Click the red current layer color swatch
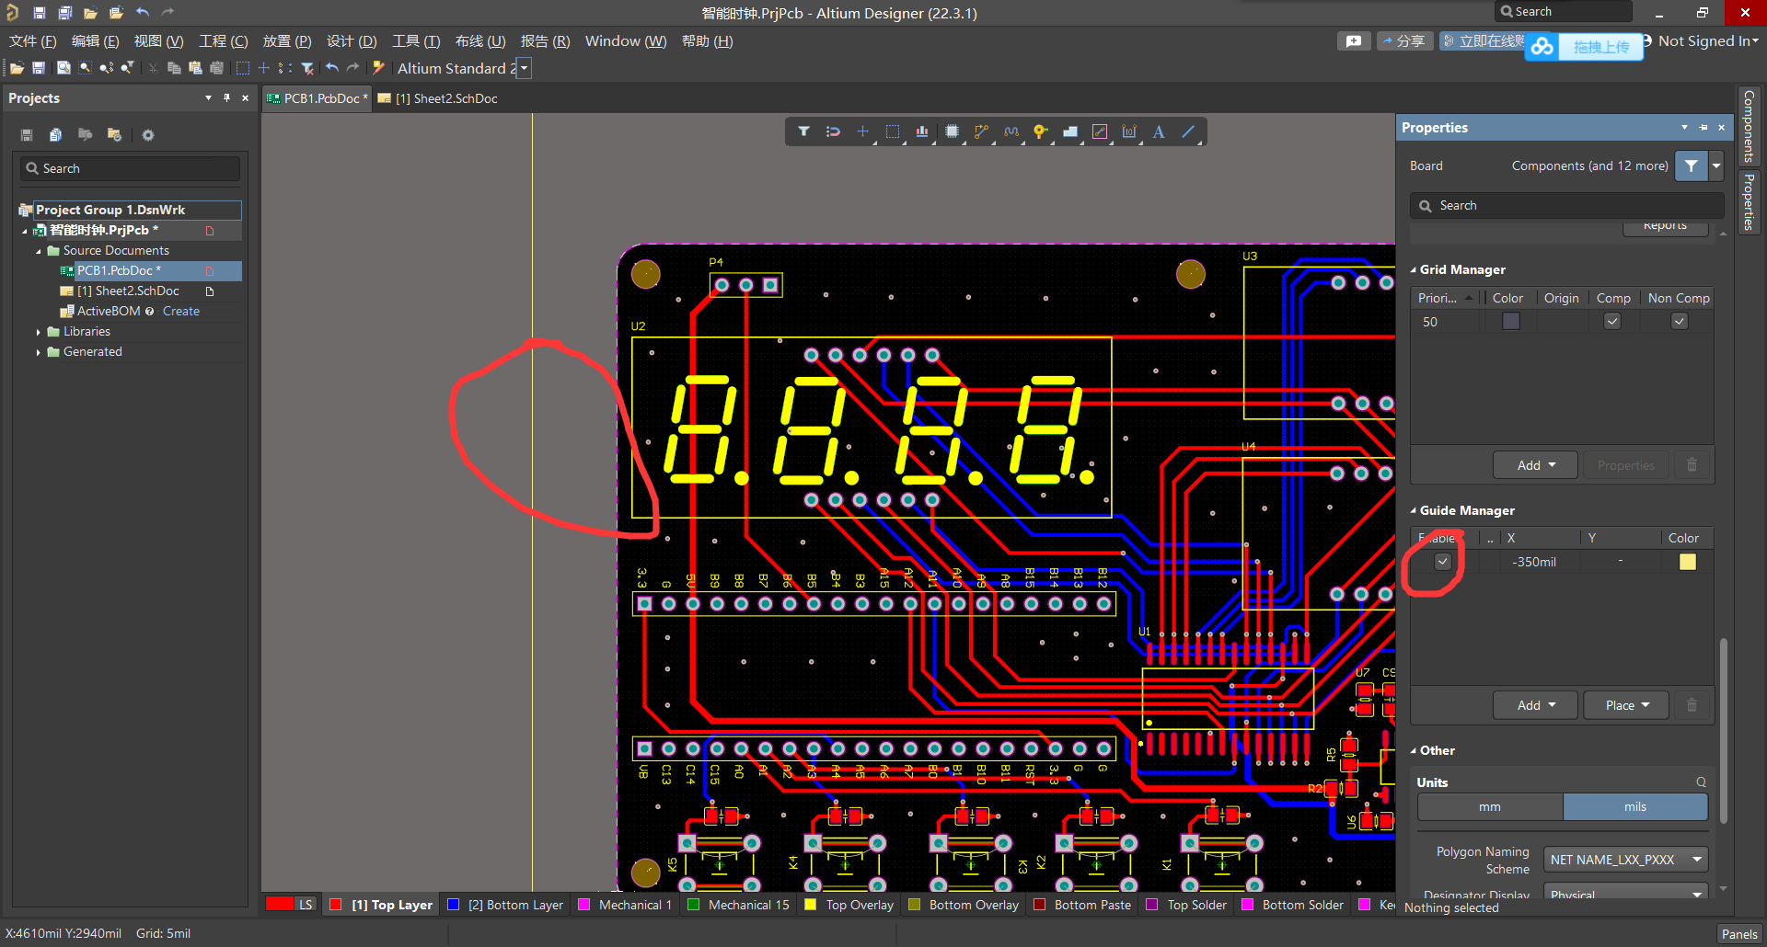This screenshot has height=947, width=1767. coord(280,905)
